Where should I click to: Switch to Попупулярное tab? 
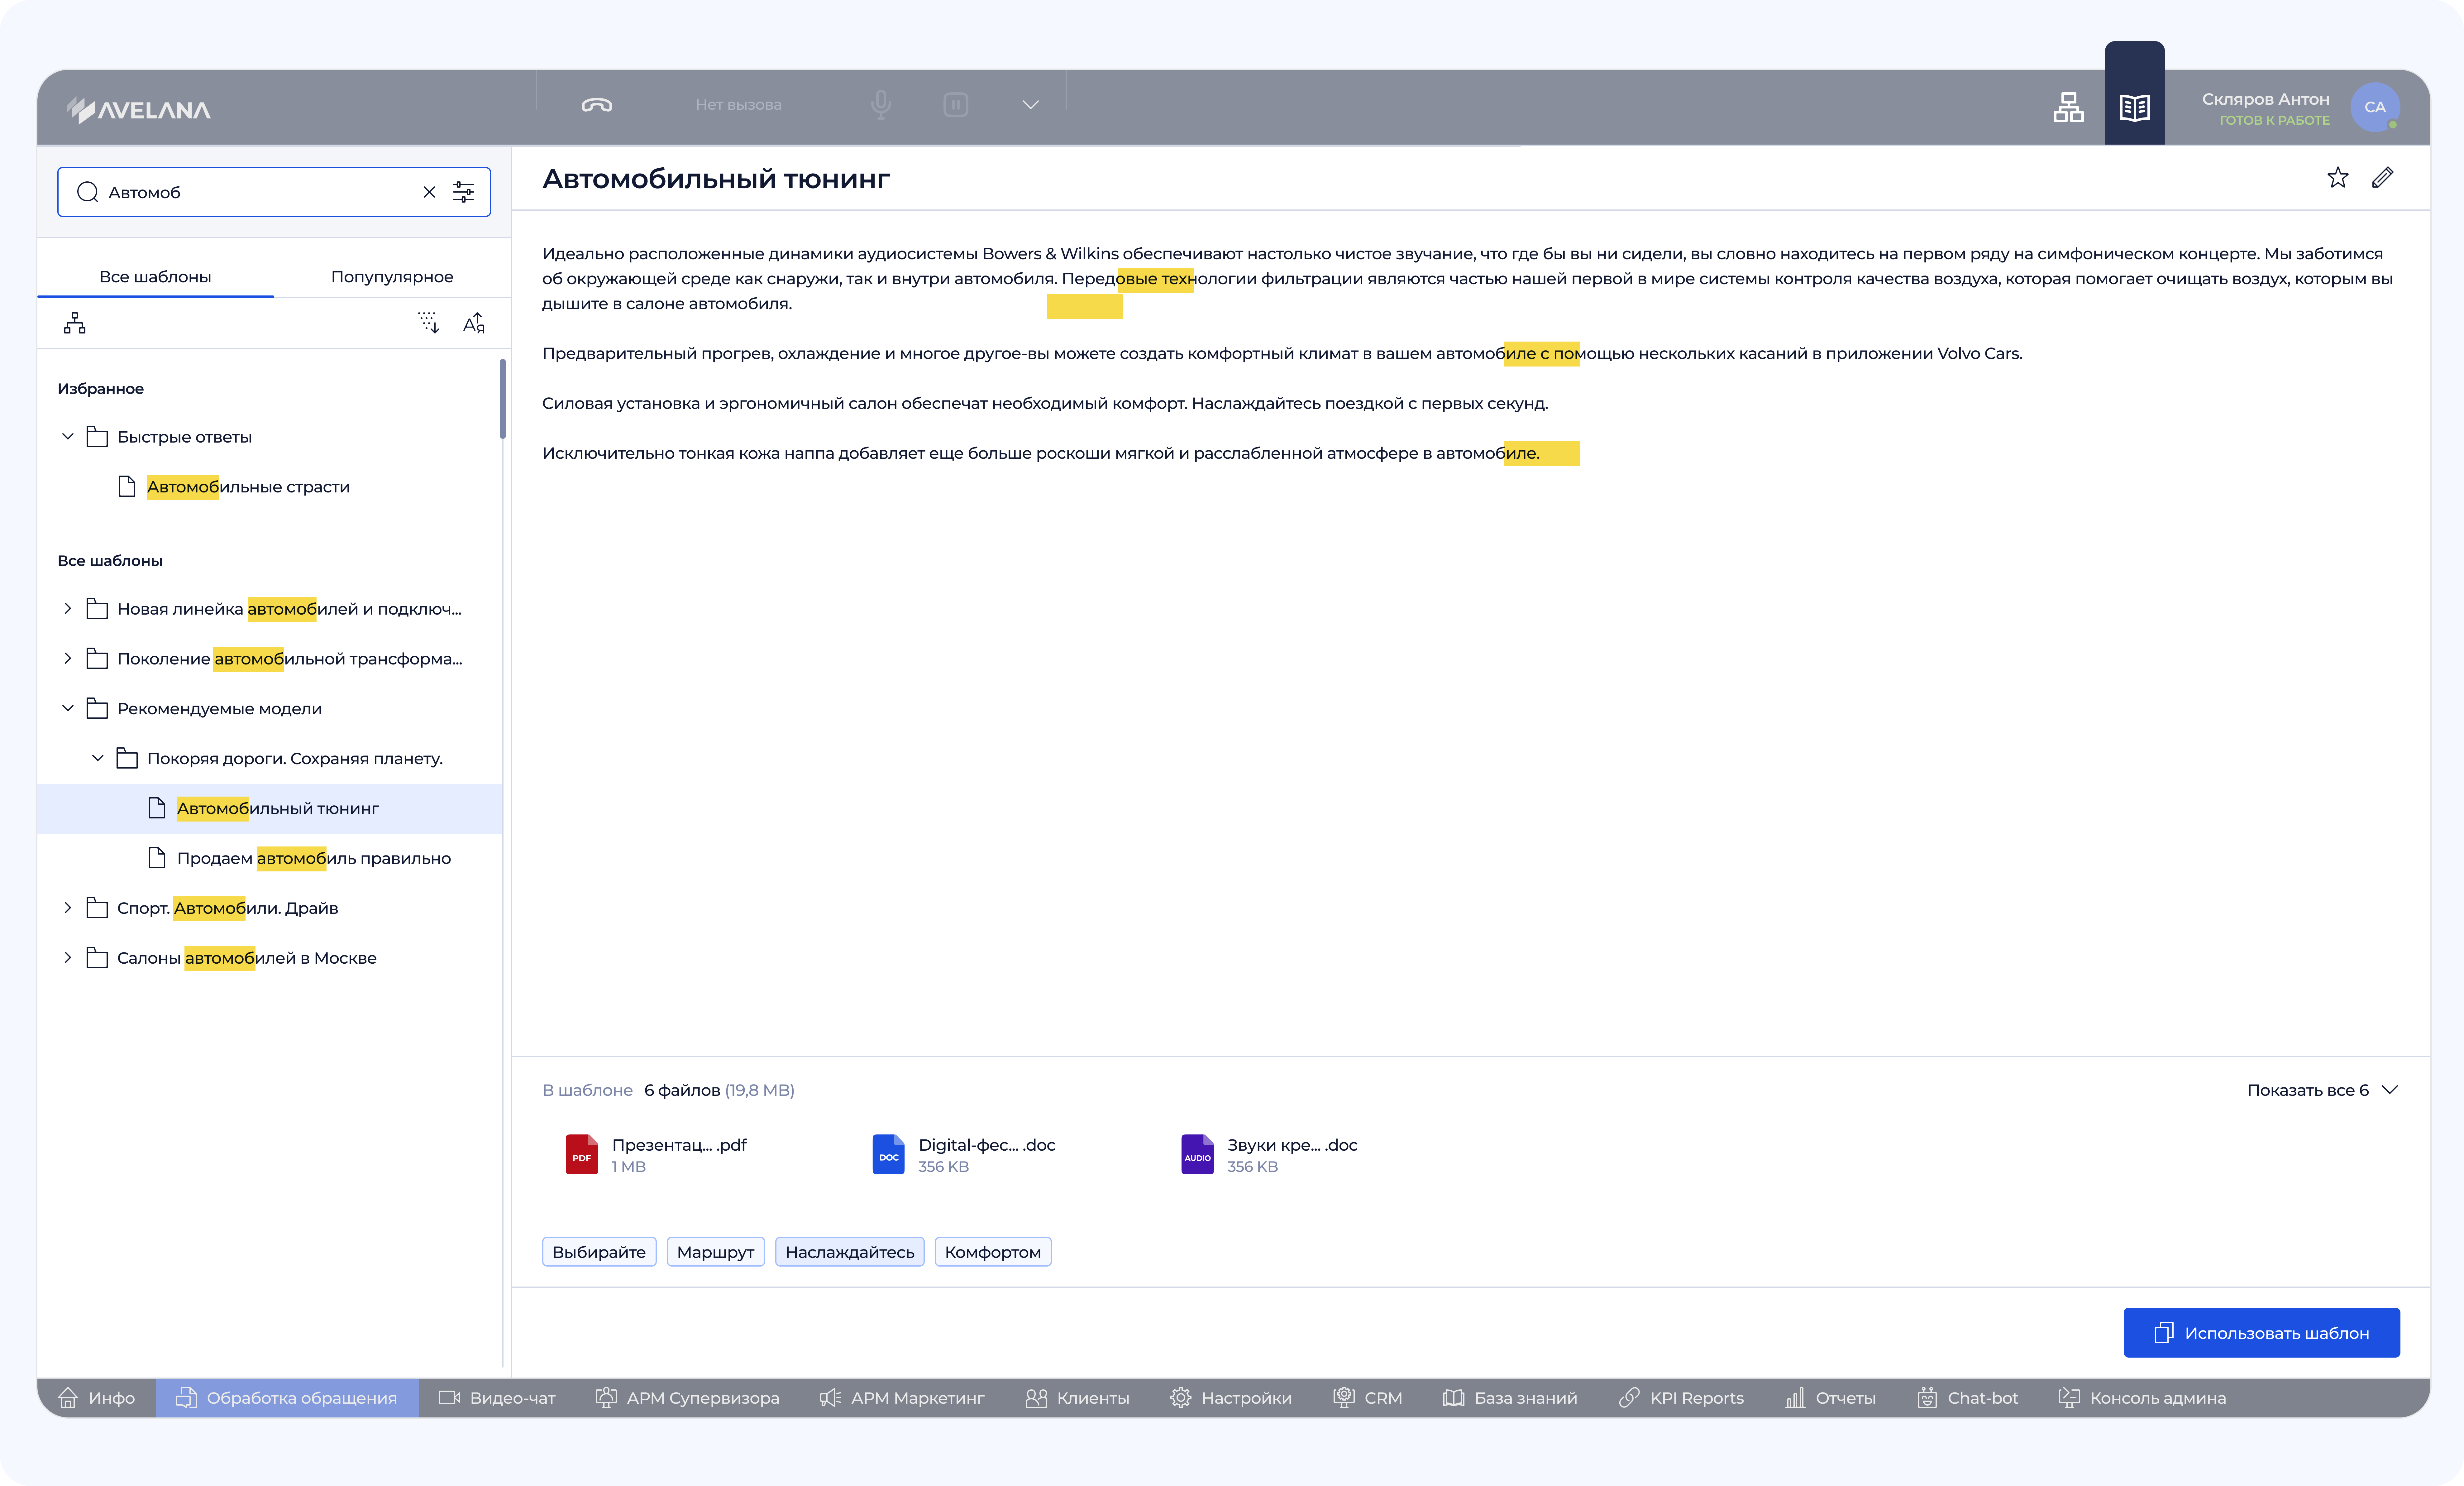pyautogui.click(x=392, y=277)
